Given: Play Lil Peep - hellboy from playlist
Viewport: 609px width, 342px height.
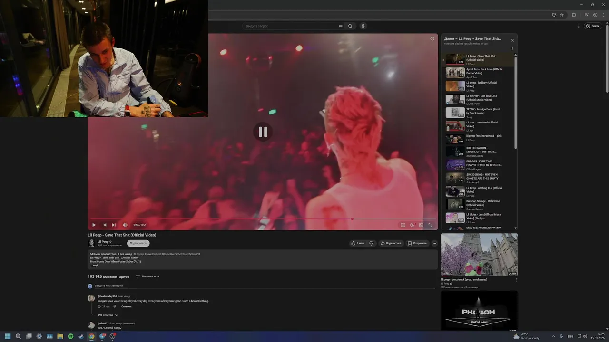Looking at the screenshot, I should (x=479, y=86).
